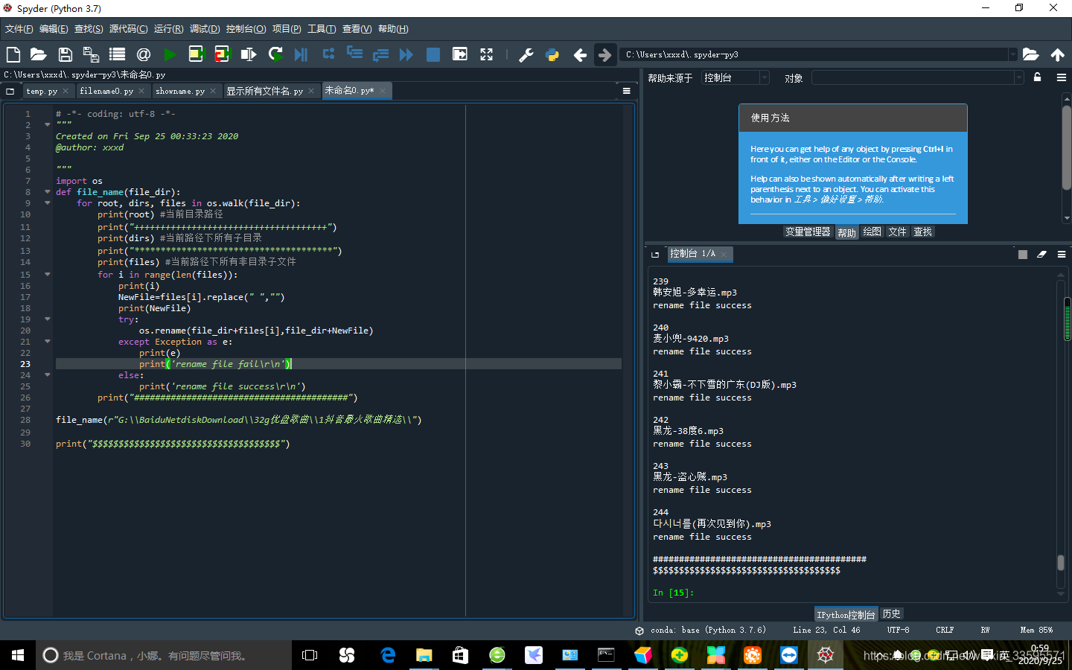Go back with the left arrow icon
This screenshot has width=1072, height=670.
[x=580, y=54]
